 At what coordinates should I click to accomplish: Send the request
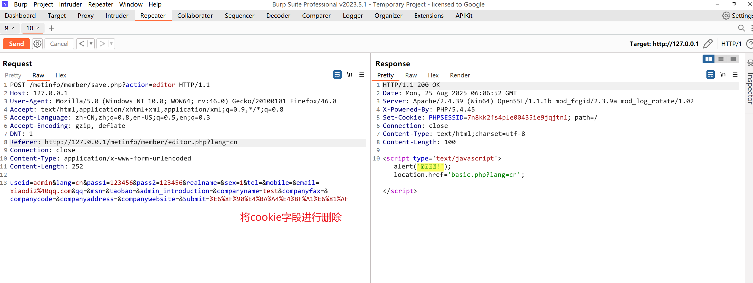pos(16,44)
